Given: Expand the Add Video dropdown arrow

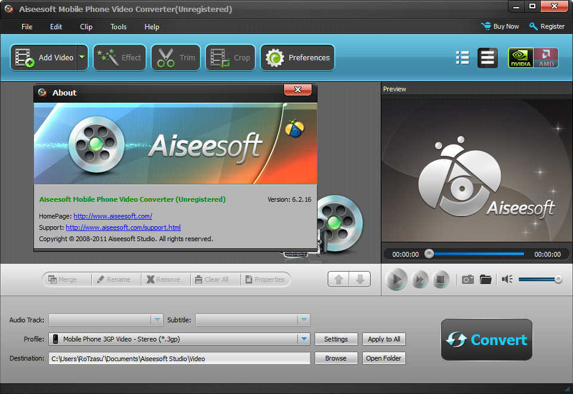Looking at the screenshot, I should pos(82,57).
